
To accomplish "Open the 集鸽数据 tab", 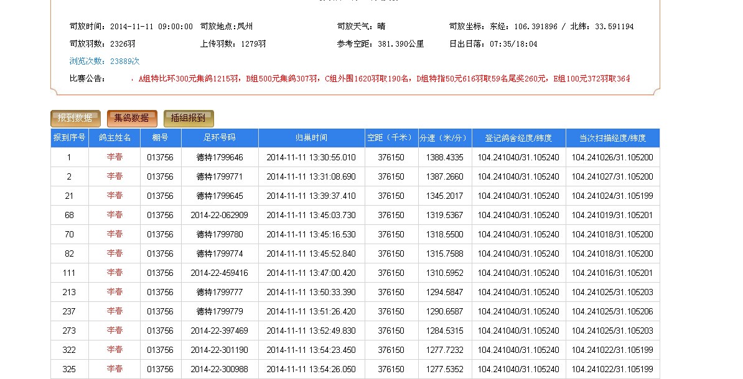I will [x=131, y=118].
